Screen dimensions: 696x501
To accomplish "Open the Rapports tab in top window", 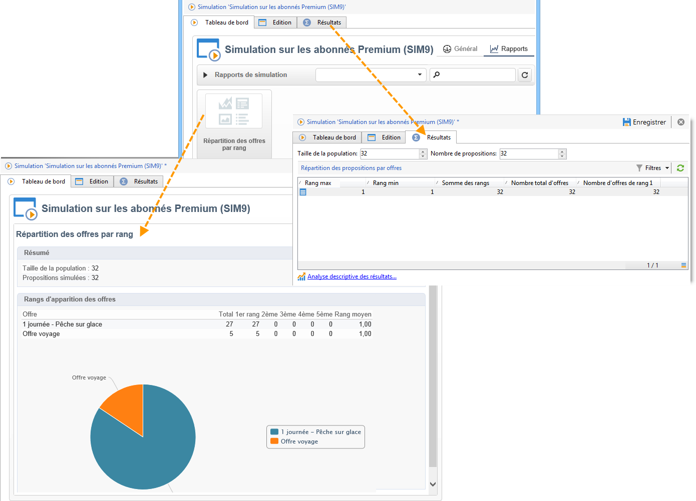I will click(509, 49).
